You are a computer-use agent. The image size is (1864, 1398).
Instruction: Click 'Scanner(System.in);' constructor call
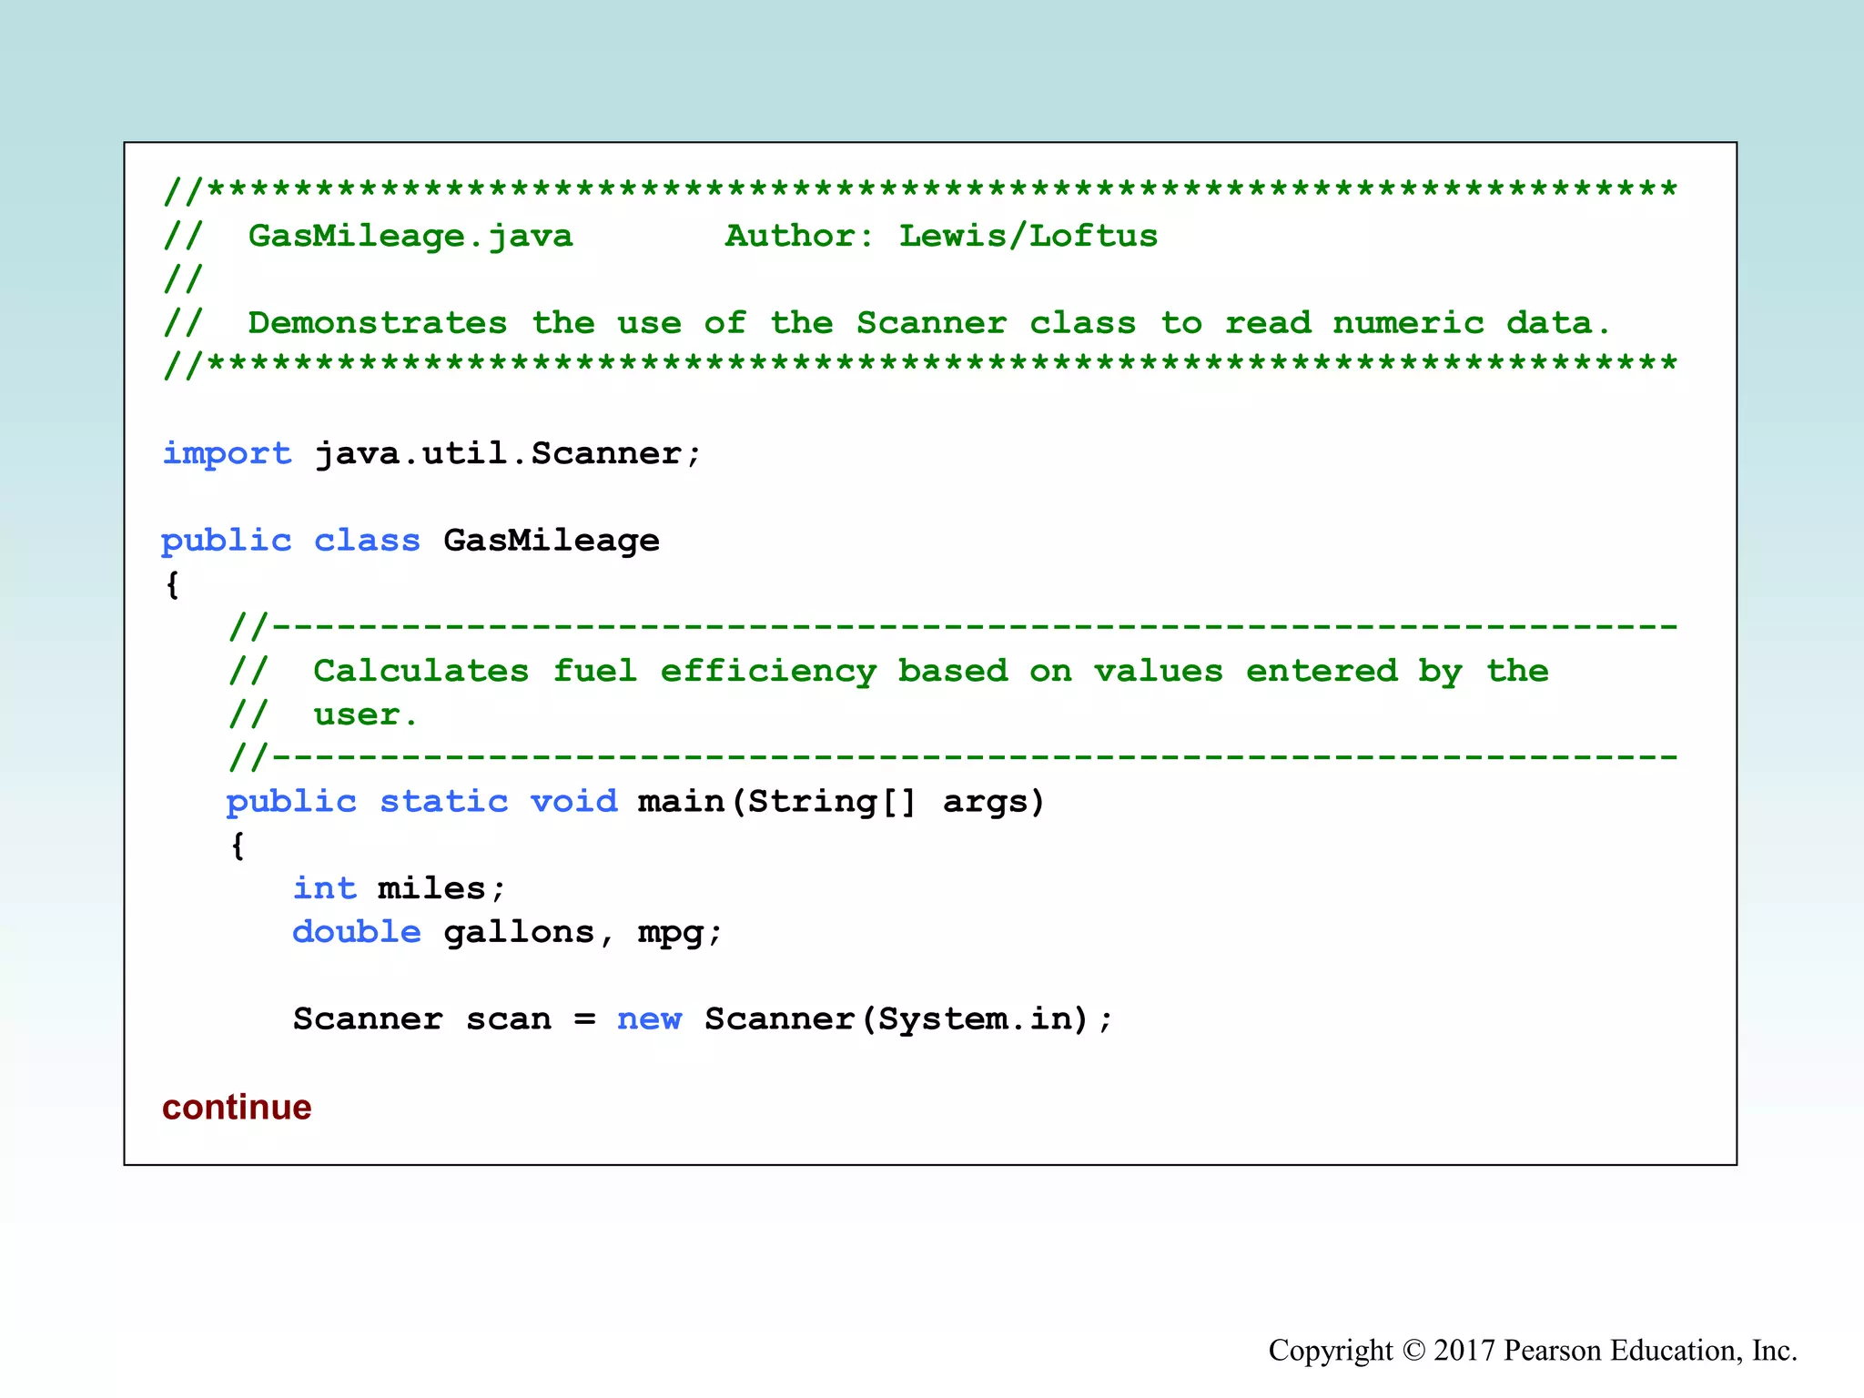908,1019
